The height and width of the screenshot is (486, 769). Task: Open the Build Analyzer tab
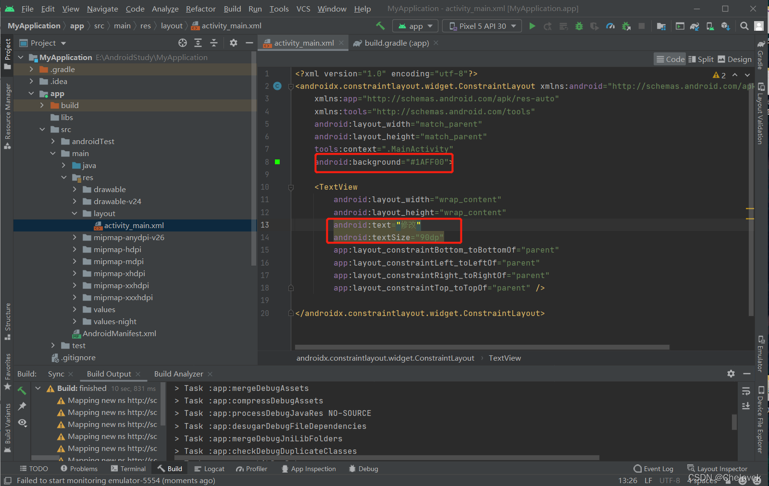[x=179, y=374]
